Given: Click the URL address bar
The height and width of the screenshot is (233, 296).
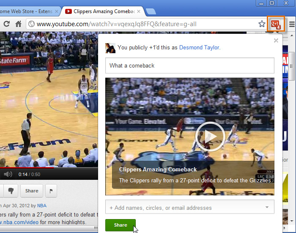Looking at the screenshot, I should (x=145, y=24).
